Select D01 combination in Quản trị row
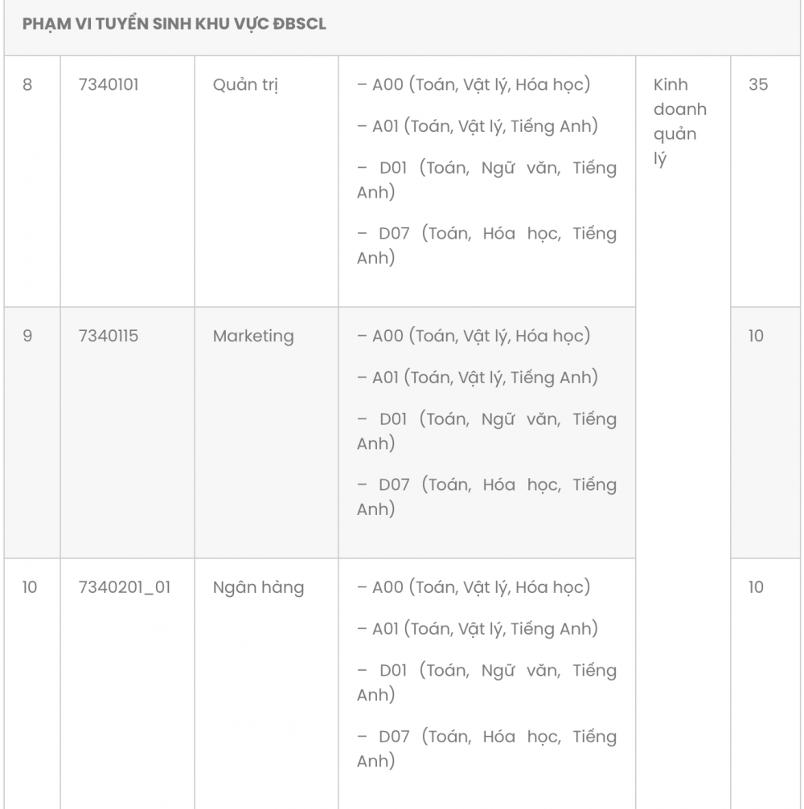Viewport: 804px width, 809px height. coord(486,180)
